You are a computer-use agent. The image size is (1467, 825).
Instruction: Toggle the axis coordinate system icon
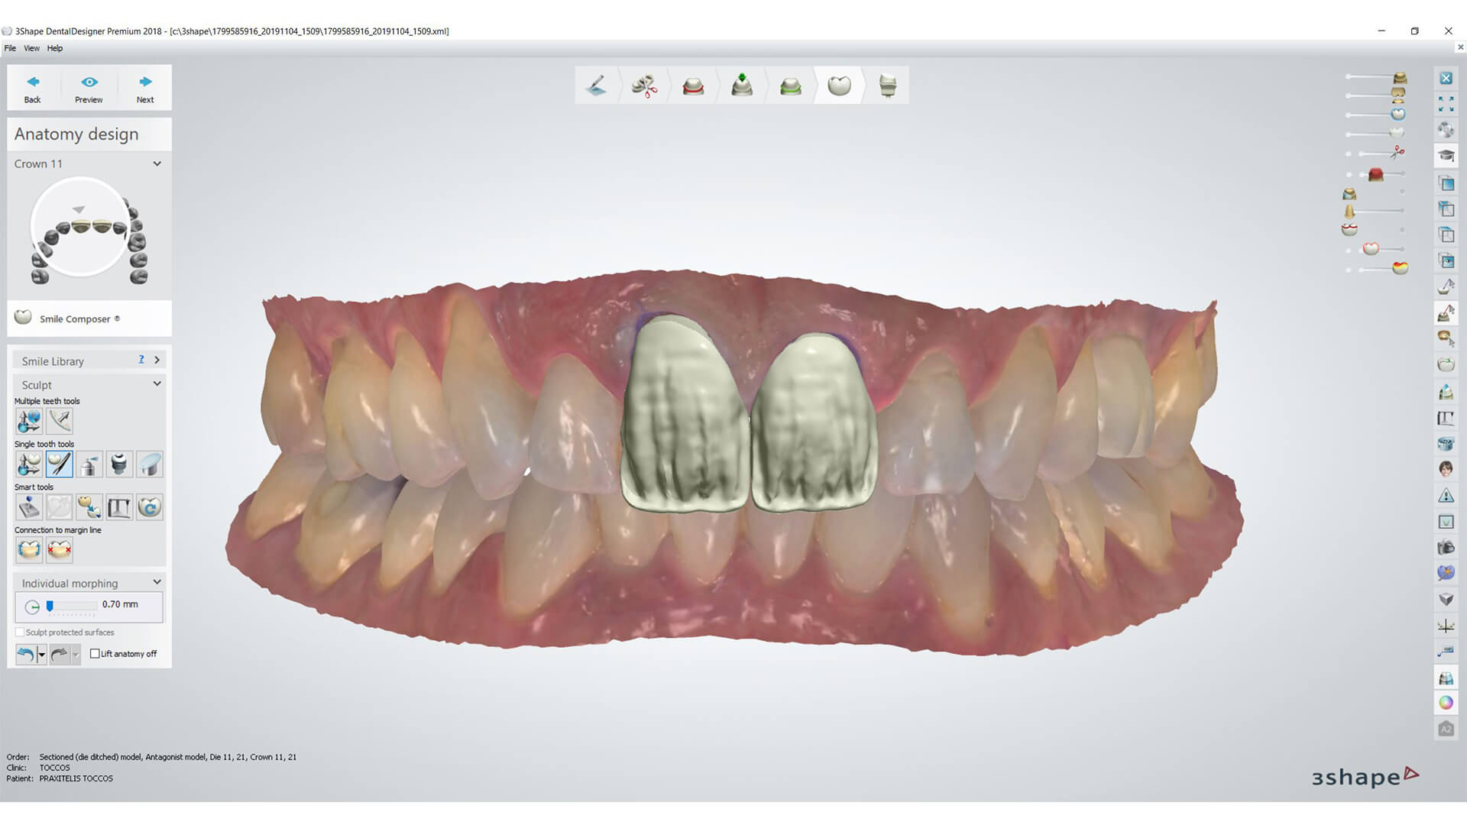pos(1446,626)
